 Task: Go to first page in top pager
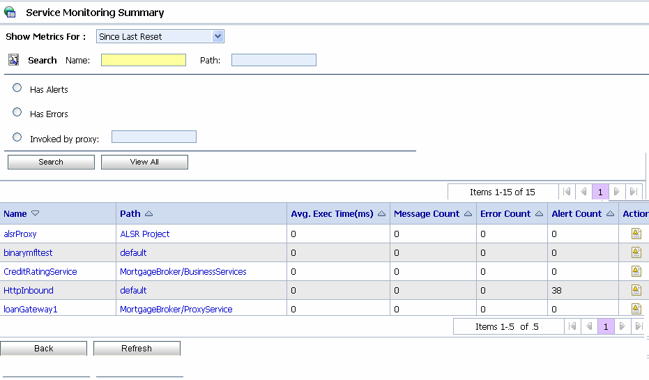567,192
